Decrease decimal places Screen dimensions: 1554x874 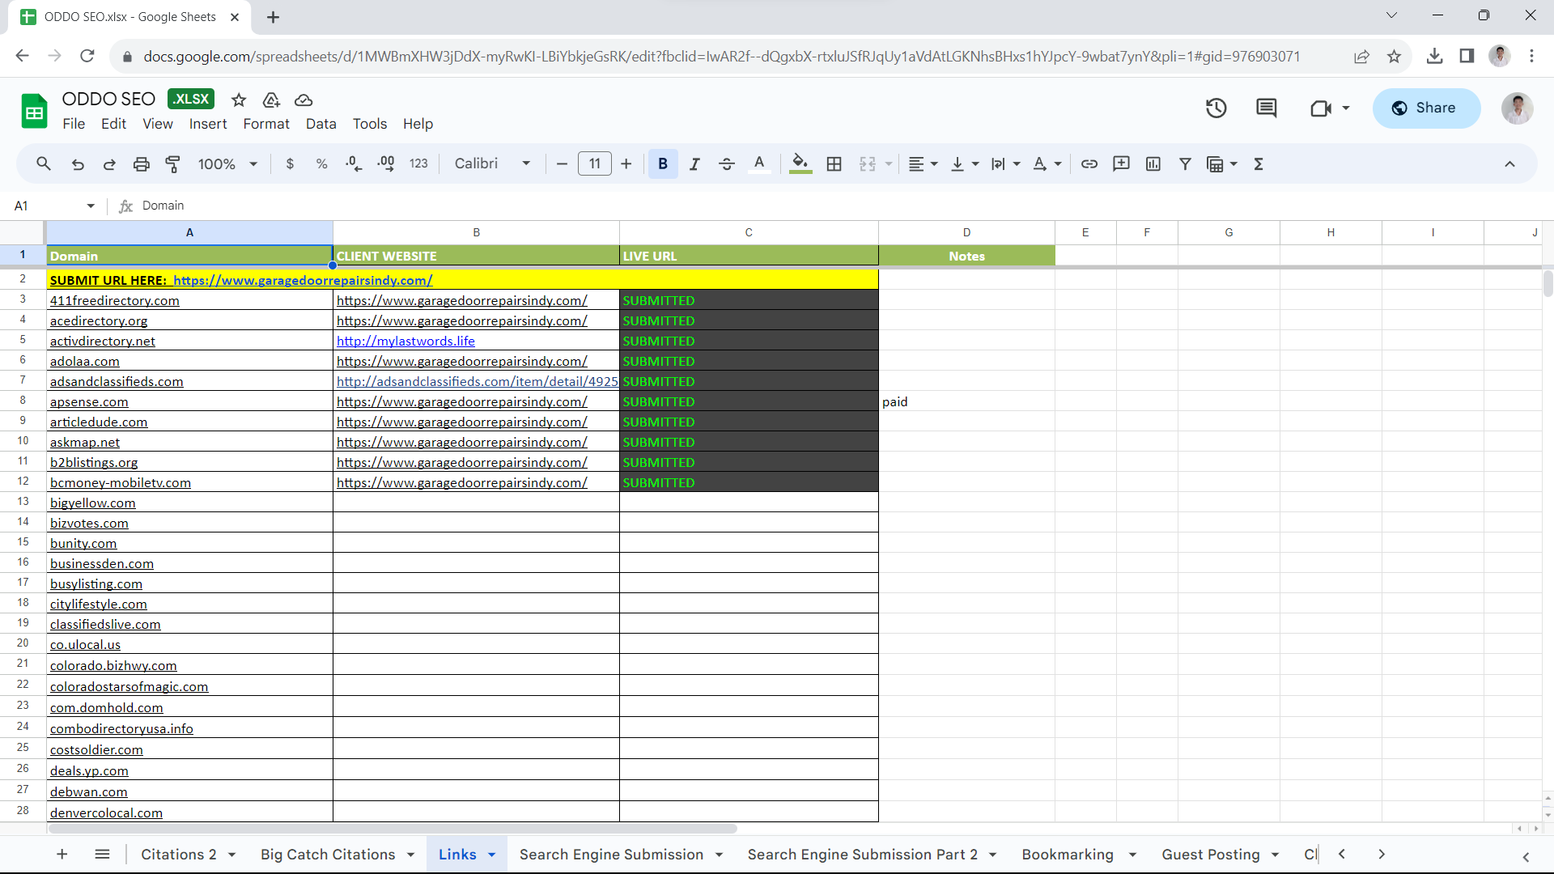pyautogui.click(x=354, y=164)
